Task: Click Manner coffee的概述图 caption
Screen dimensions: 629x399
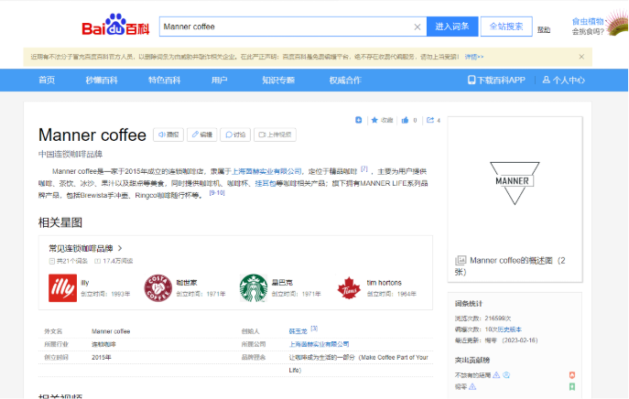Action: 510,266
